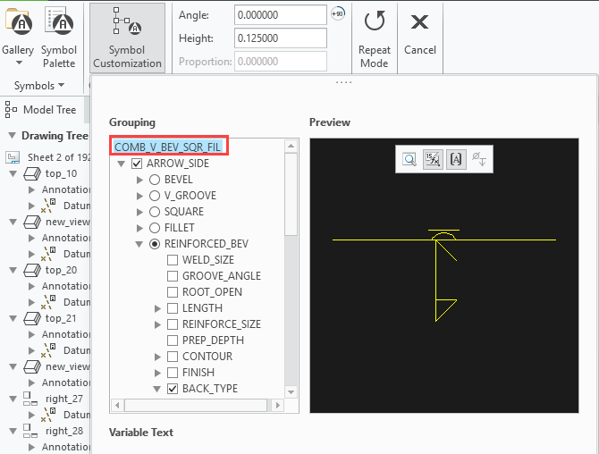The height and width of the screenshot is (454, 599).
Task: Click the zoom magnifier icon in Preview
Action: pyautogui.click(x=409, y=159)
